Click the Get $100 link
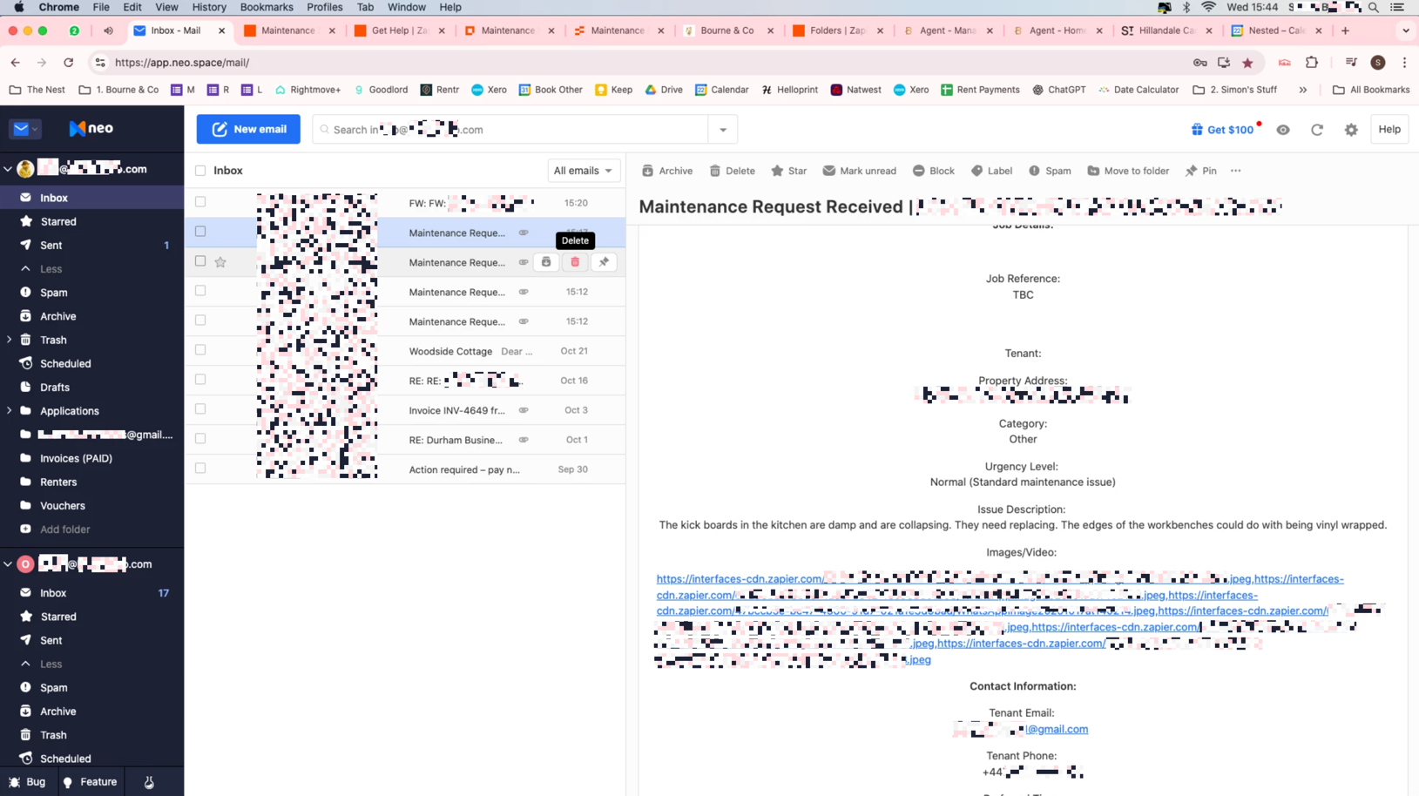This screenshot has height=796, width=1419. pyautogui.click(x=1223, y=130)
